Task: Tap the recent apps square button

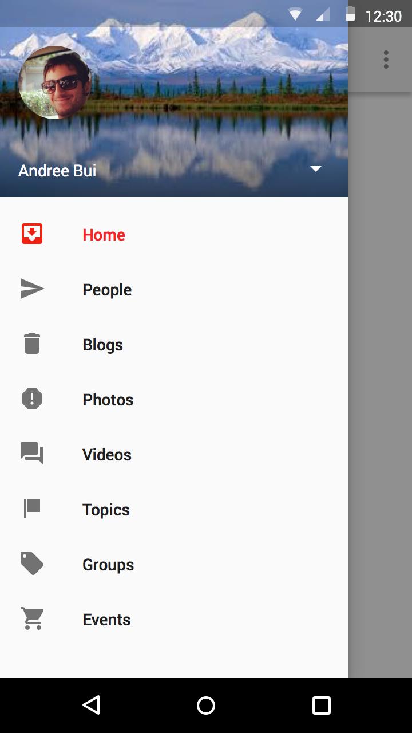Action: point(321,705)
